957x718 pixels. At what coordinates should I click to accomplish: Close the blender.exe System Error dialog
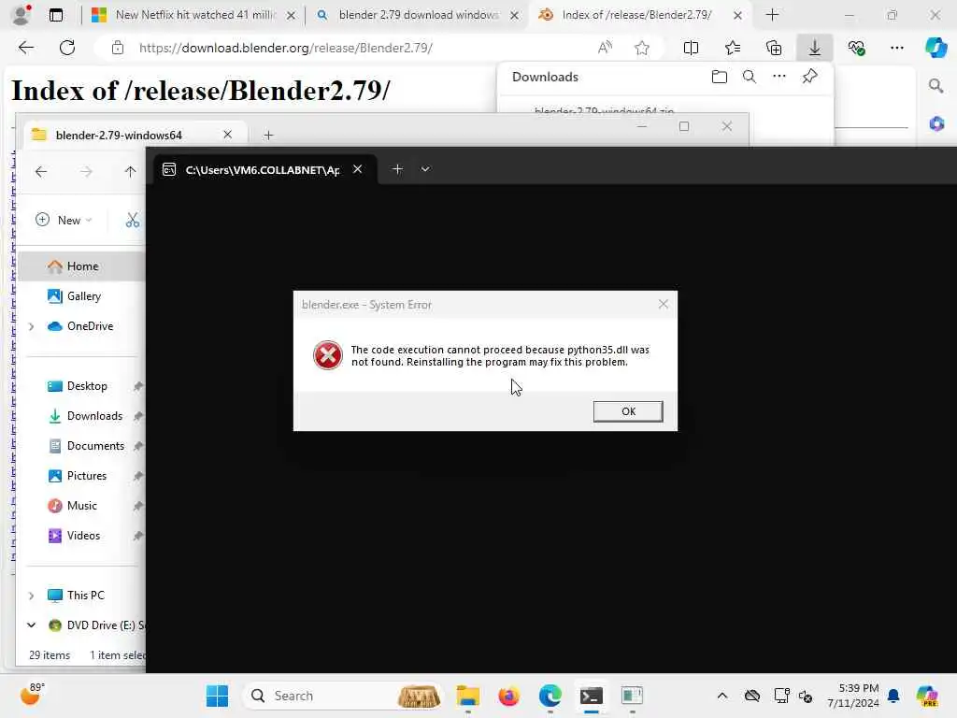click(664, 304)
